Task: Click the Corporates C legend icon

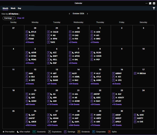Action: (94, 132)
